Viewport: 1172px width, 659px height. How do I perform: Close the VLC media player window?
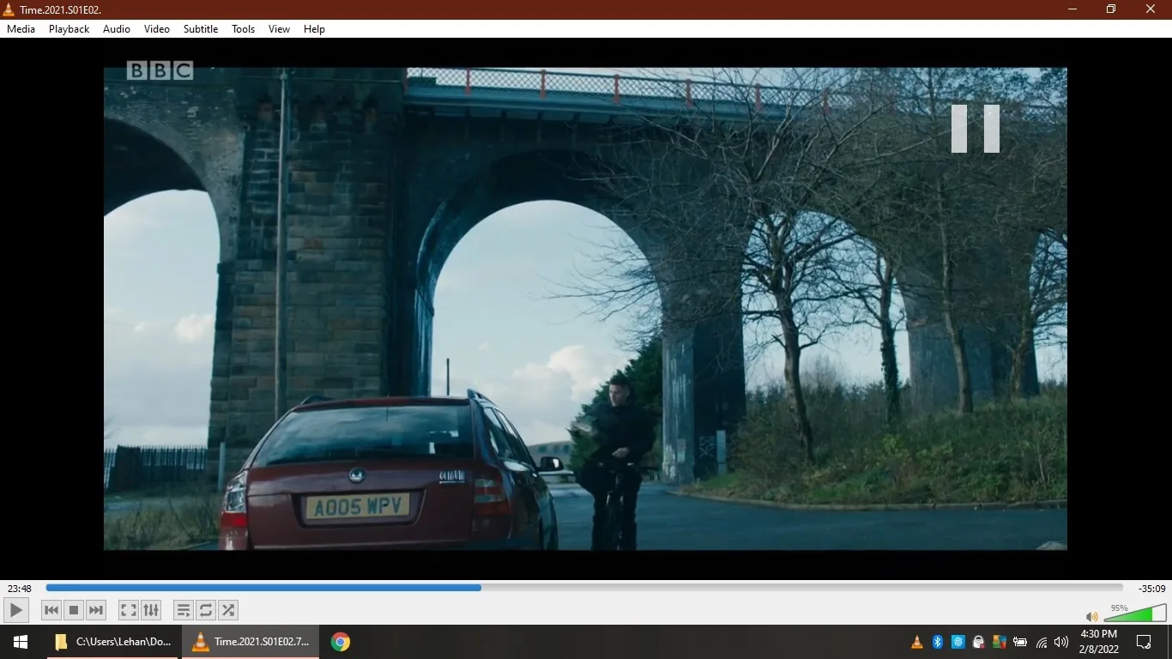click(1151, 9)
